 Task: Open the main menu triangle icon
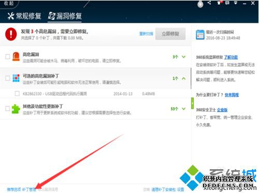236,3
